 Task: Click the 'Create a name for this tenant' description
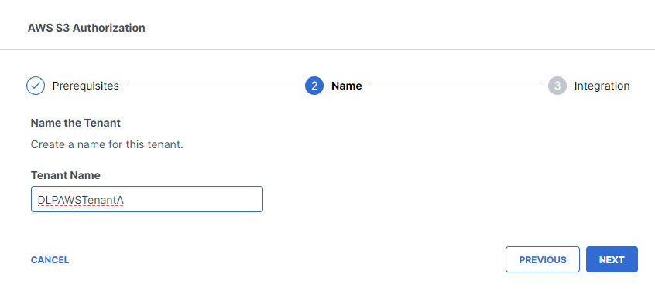(107, 145)
